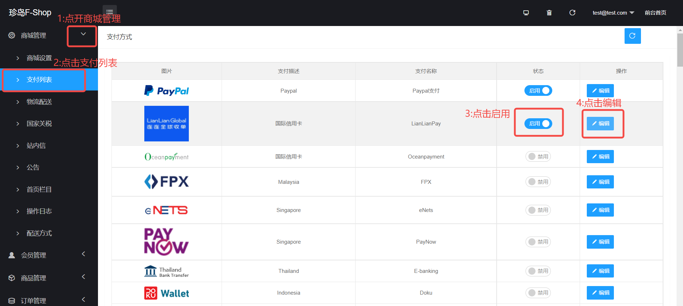Collapse the 商城管理 menu chevron
The width and height of the screenshot is (683, 306).
pos(83,34)
